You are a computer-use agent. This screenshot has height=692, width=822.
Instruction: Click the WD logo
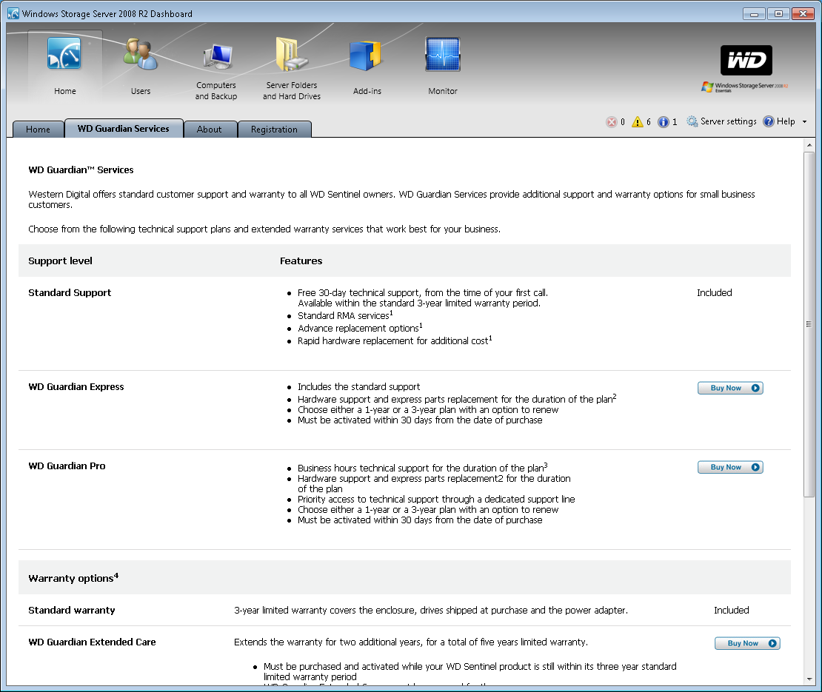[746, 60]
